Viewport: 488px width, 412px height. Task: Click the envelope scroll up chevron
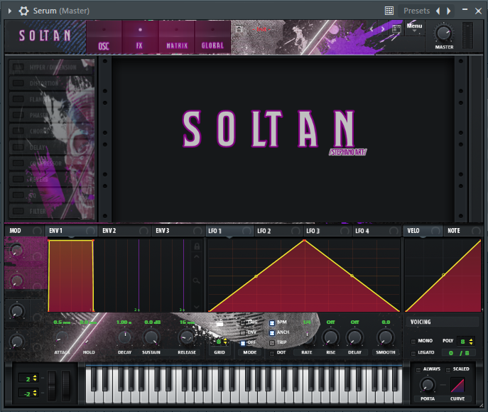[x=196, y=256]
